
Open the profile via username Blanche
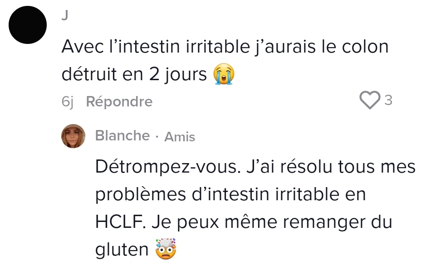click(x=122, y=135)
